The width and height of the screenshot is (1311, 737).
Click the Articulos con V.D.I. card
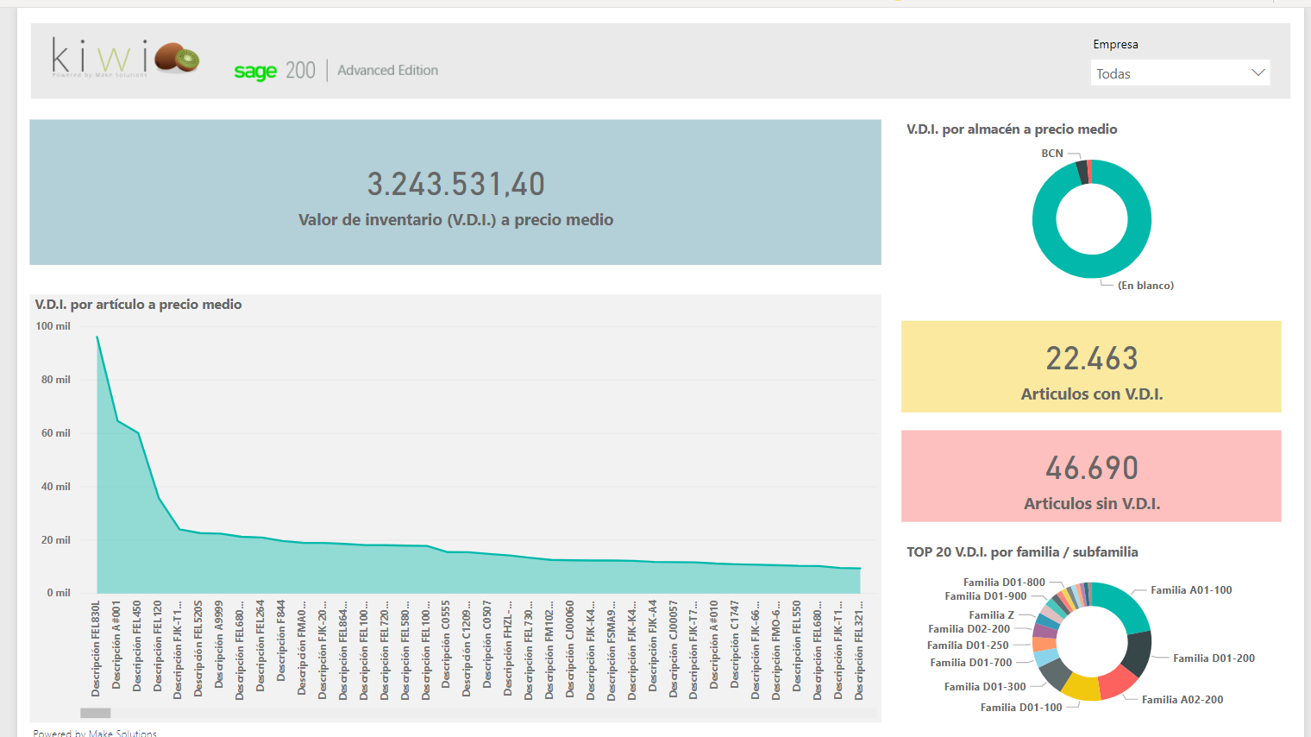pyautogui.click(x=1091, y=367)
